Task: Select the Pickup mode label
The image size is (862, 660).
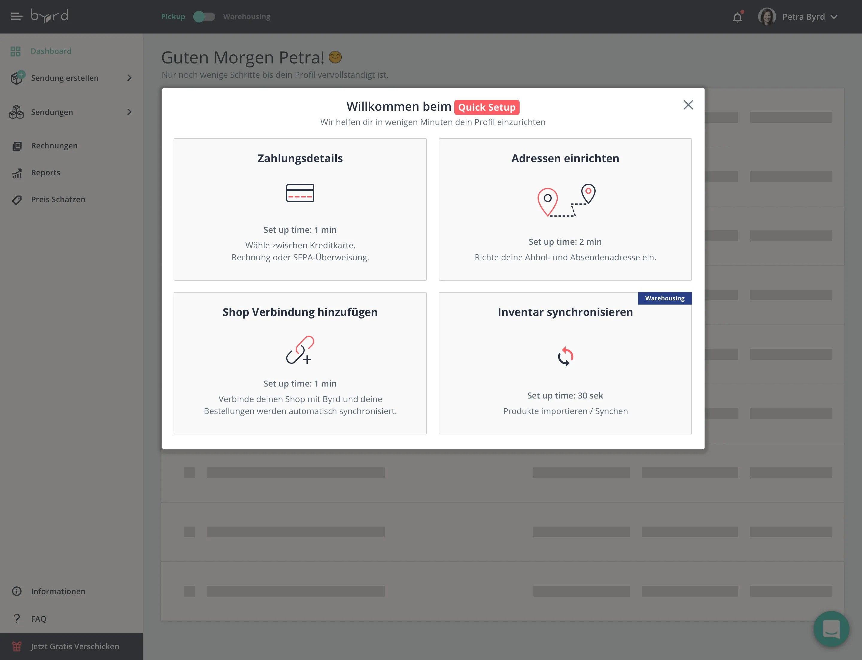Action: click(173, 17)
